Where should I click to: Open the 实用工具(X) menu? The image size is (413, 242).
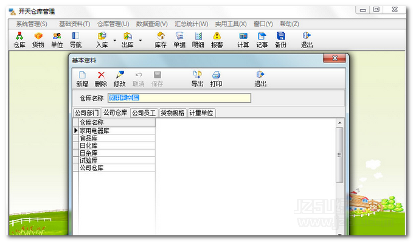coord(231,24)
